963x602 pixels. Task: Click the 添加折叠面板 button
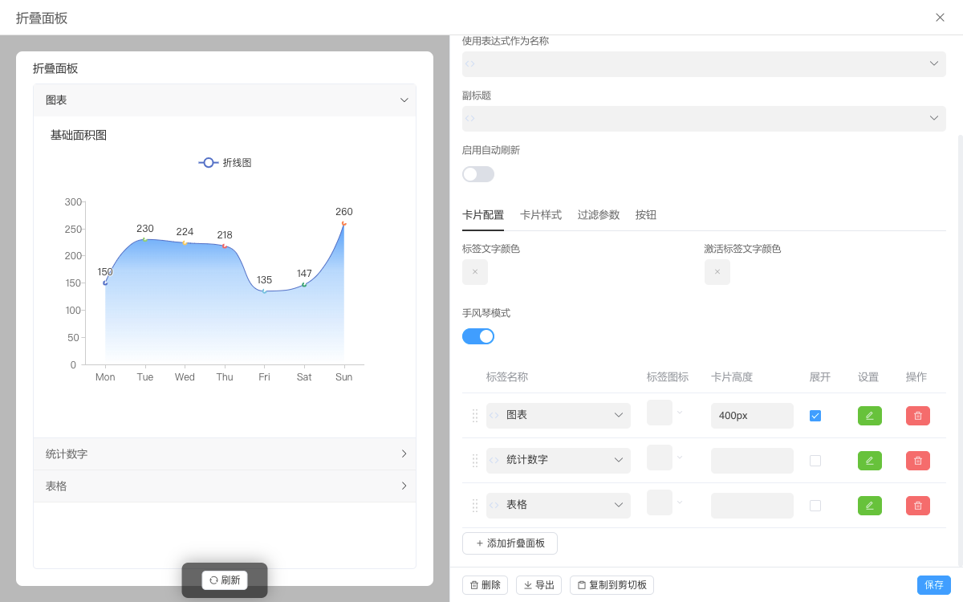(510, 543)
